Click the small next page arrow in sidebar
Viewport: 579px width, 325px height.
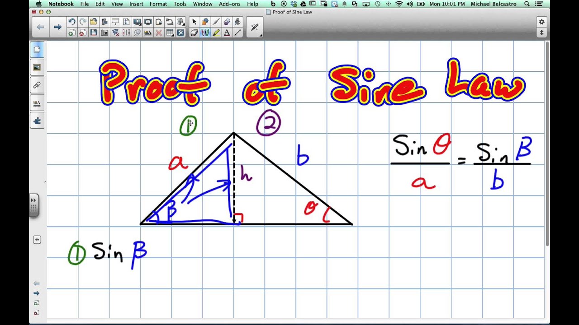point(37,293)
